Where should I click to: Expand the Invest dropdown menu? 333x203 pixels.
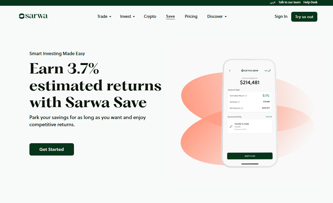(128, 16)
